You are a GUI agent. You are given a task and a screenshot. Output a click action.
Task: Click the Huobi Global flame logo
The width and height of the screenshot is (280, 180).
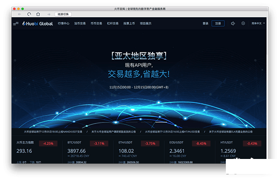point(37,23)
